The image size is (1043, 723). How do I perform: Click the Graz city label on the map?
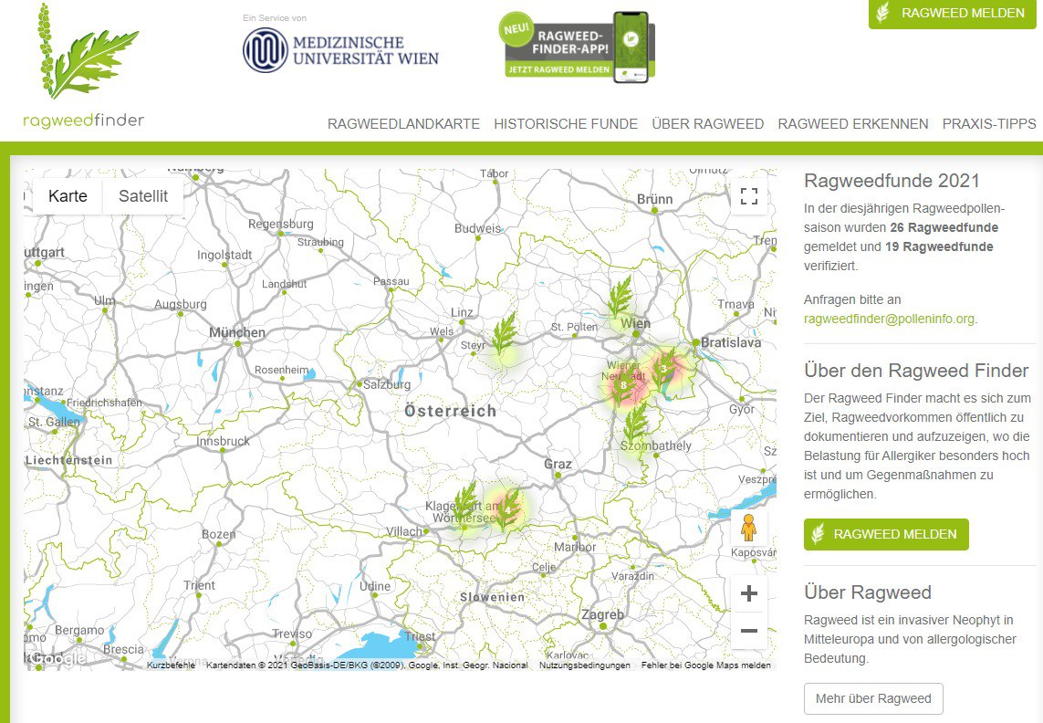click(x=558, y=464)
